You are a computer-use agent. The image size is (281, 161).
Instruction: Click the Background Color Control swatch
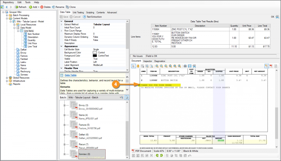[x=95, y=52]
